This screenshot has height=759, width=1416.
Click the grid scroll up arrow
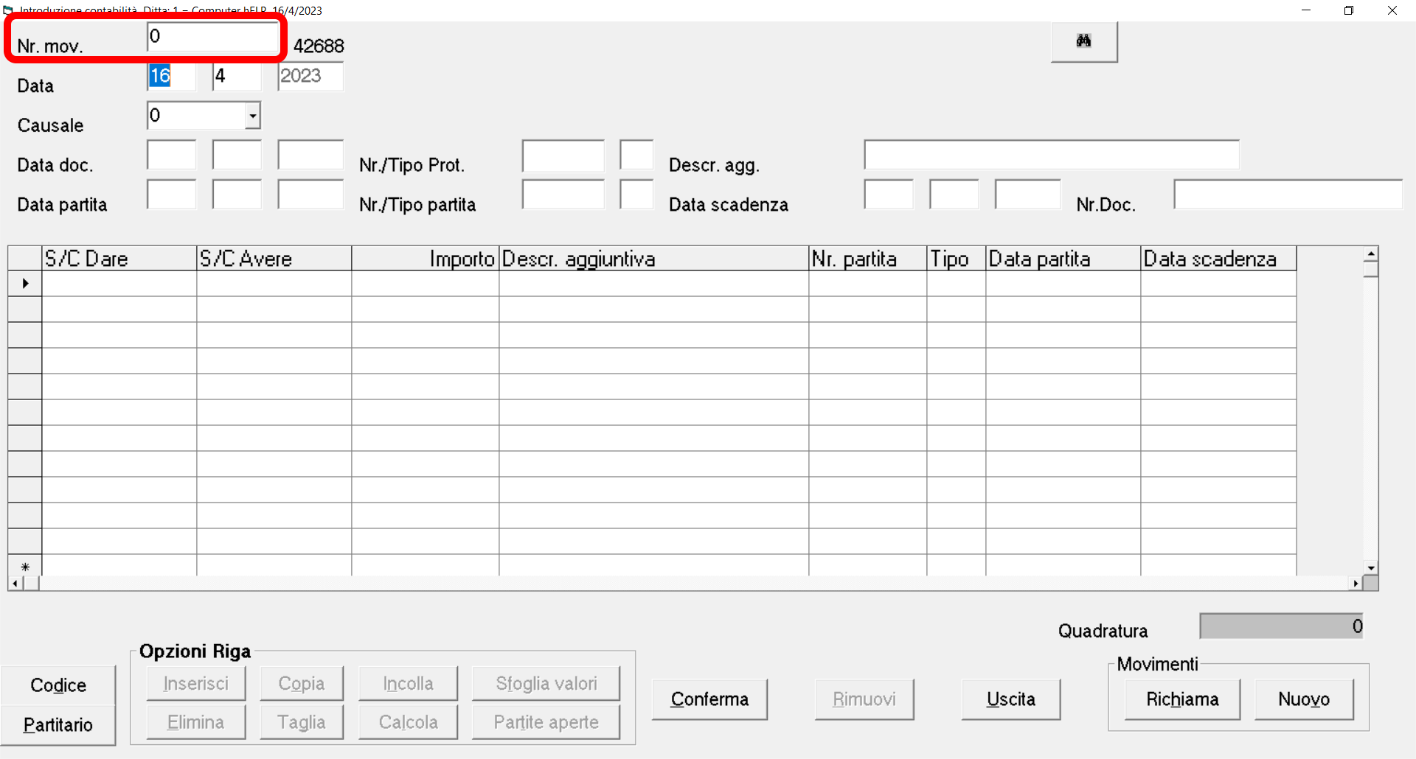click(1371, 254)
